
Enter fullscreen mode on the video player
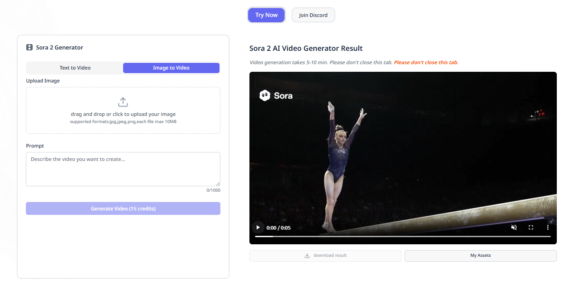click(x=531, y=227)
